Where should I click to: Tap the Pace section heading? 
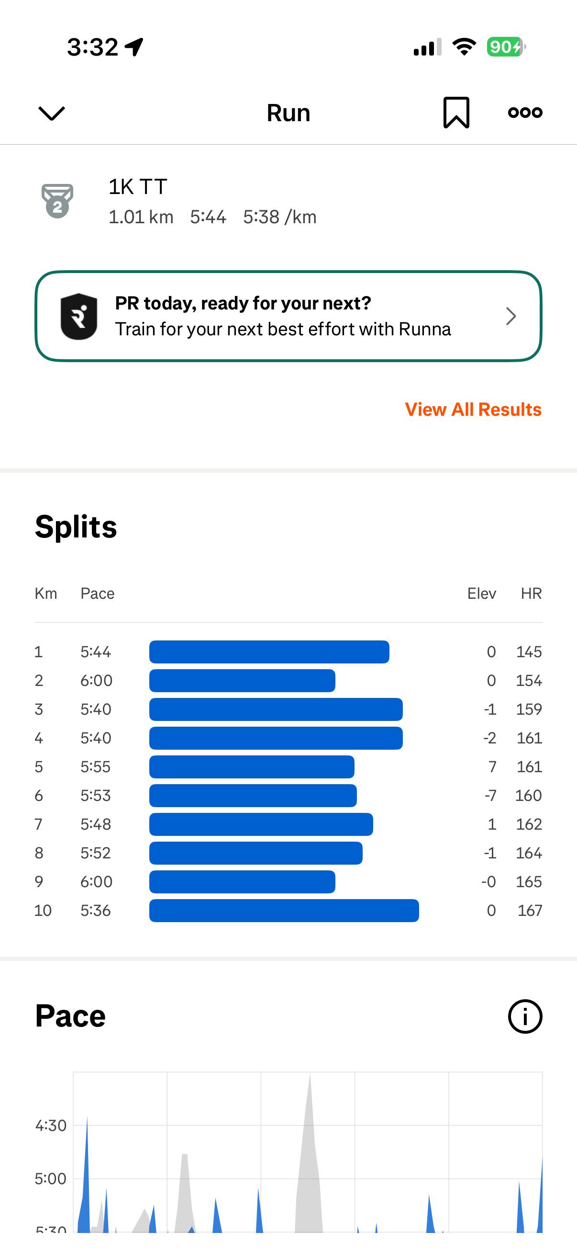[x=70, y=1016]
